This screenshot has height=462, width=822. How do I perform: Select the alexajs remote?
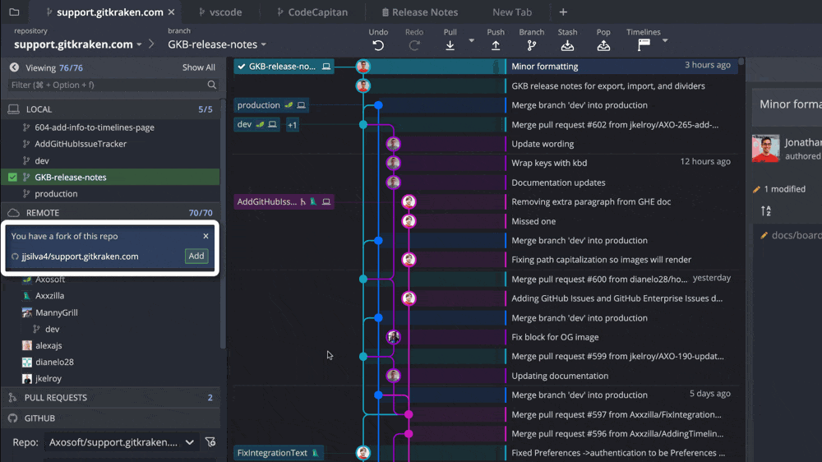coord(48,345)
